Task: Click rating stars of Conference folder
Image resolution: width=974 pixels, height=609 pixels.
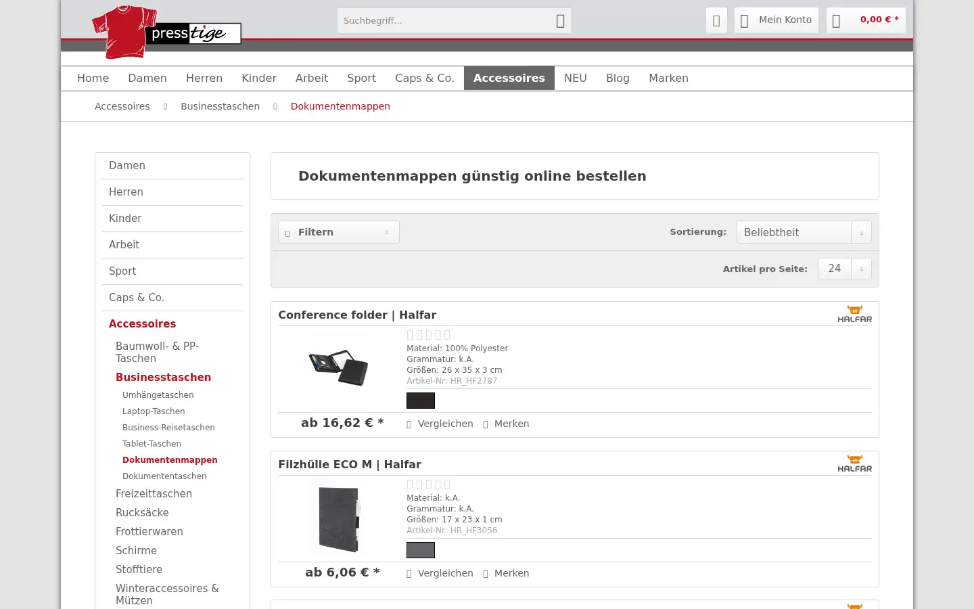Action: (428, 335)
